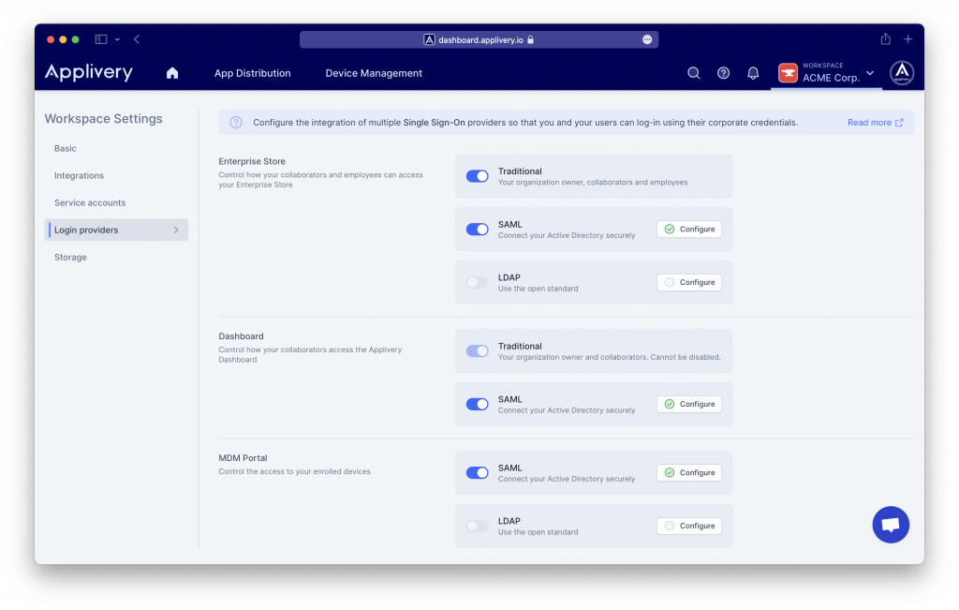Expand the ACME Corp. workspace dropdown
This screenshot has height=610, width=959.
coord(870,73)
